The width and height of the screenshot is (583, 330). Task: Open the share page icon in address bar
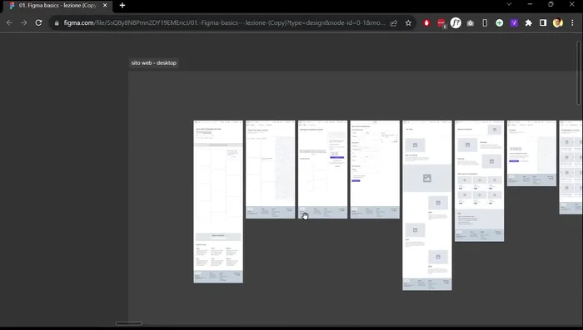click(x=394, y=23)
